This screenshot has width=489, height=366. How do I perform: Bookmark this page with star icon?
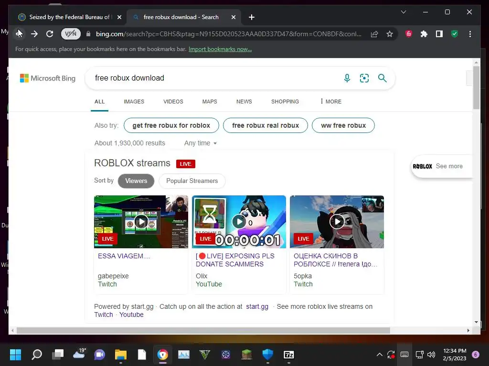[390, 34]
